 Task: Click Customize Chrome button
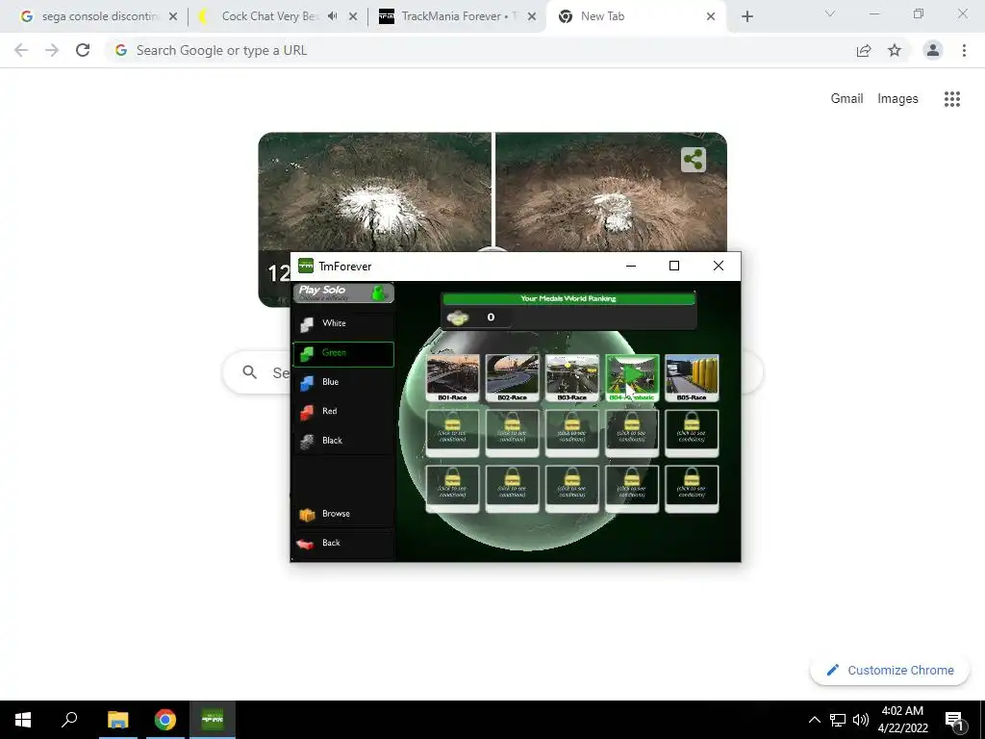coord(890,670)
